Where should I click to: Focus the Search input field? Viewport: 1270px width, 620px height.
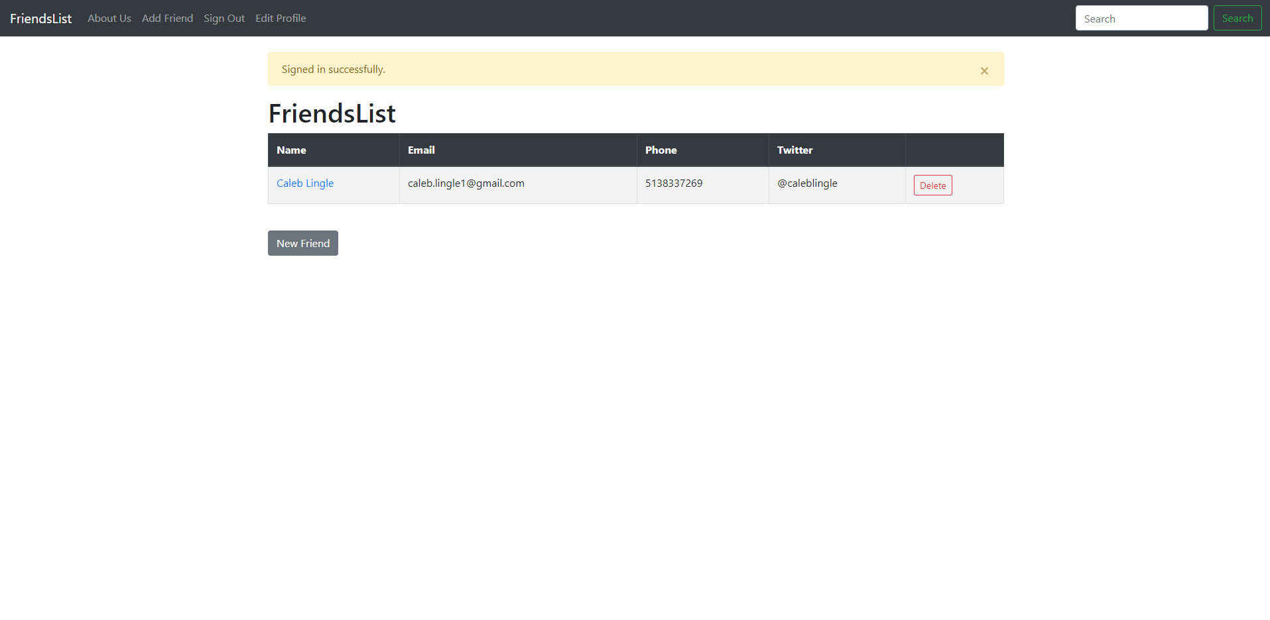tap(1141, 19)
